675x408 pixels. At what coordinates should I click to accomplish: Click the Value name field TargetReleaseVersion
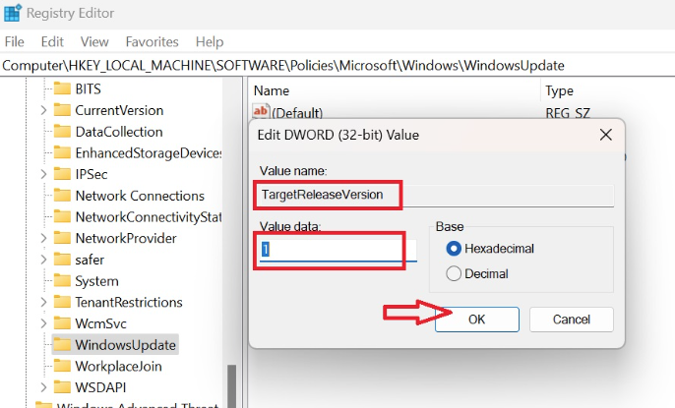point(436,195)
